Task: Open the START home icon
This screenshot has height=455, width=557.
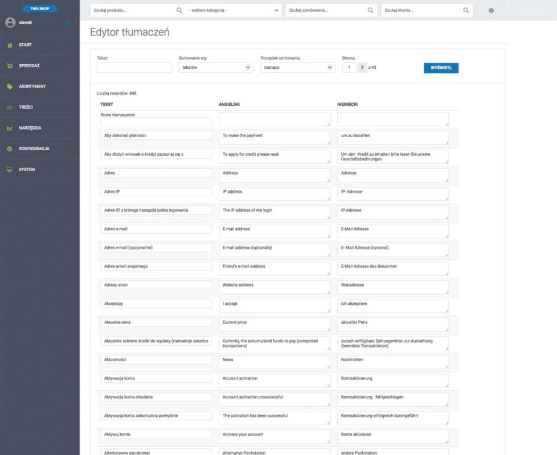Action: [x=10, y=45]
